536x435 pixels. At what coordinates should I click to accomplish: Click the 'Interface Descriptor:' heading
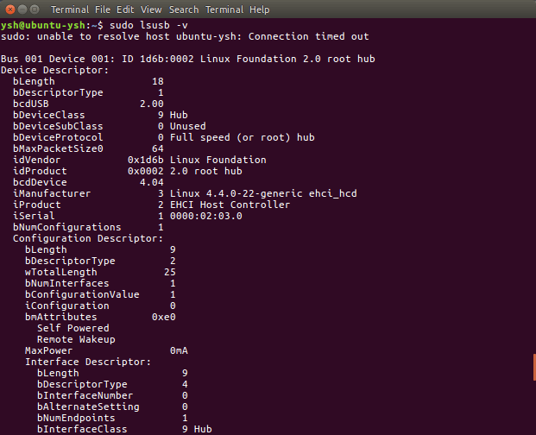[x=88, y=362]
